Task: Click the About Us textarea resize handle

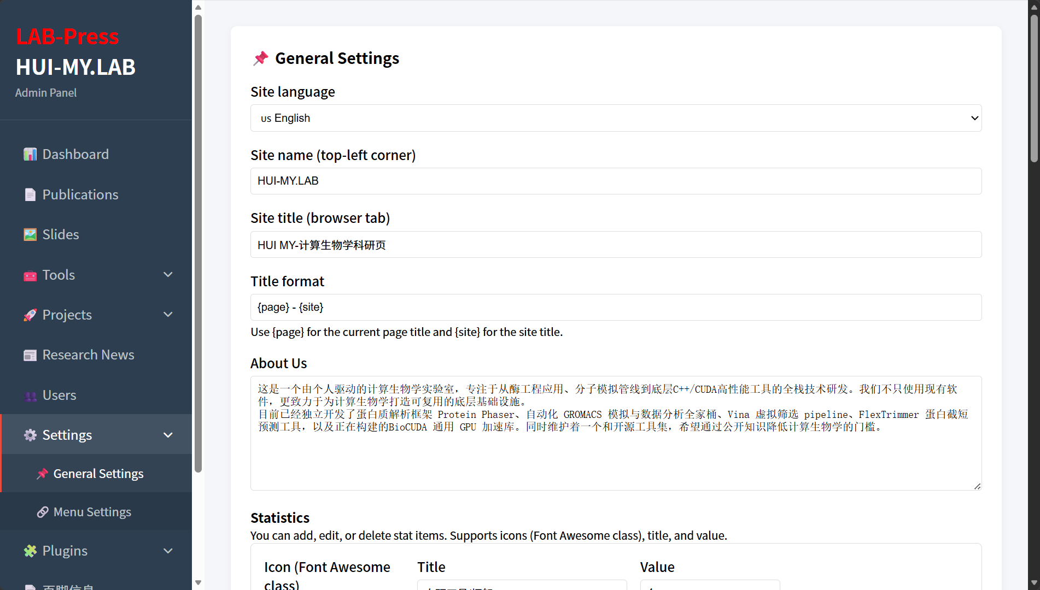Action: click(x=977, y=486)
